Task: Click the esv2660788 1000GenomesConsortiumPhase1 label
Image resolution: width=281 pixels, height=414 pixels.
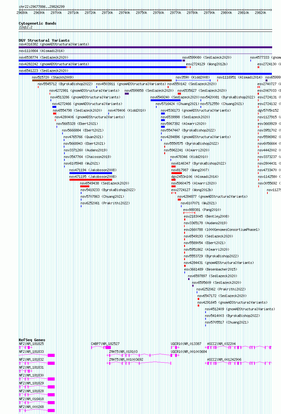Action: tap(222, 230)
